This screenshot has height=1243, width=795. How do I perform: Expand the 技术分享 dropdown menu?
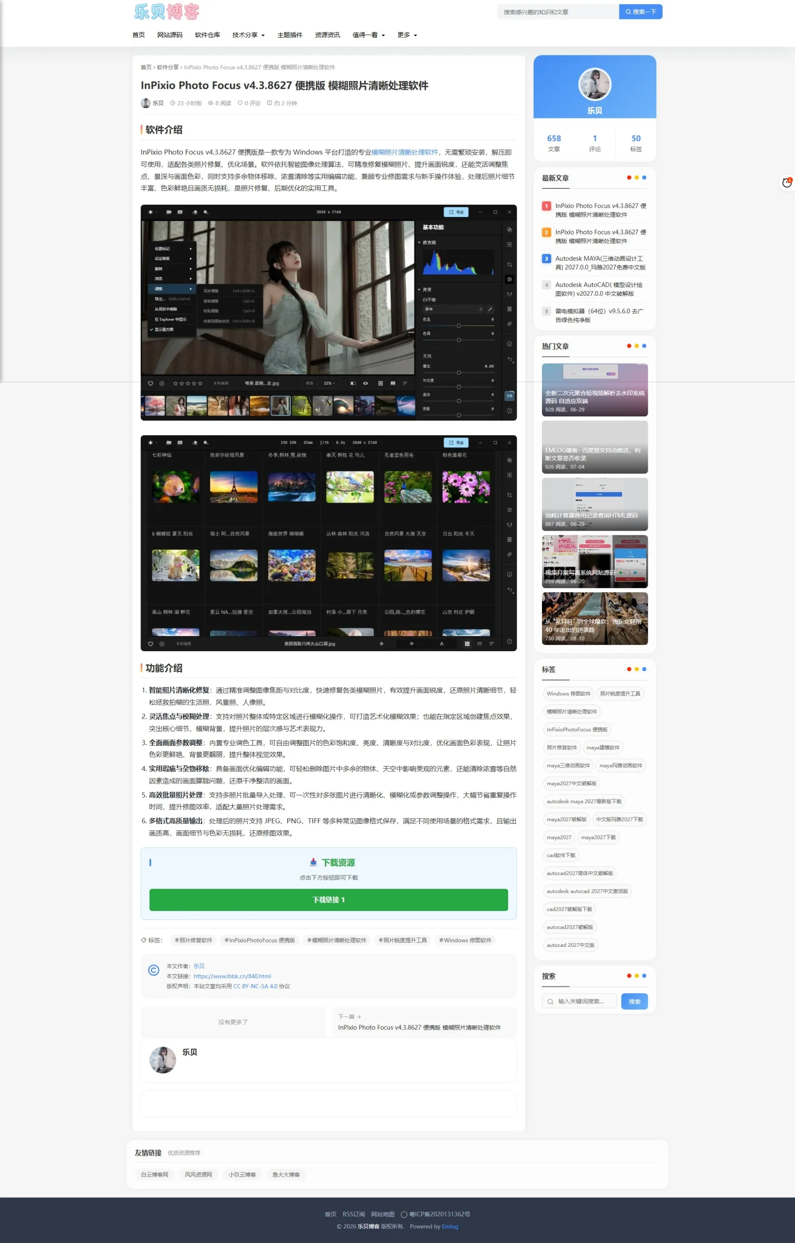click(248, 35)
